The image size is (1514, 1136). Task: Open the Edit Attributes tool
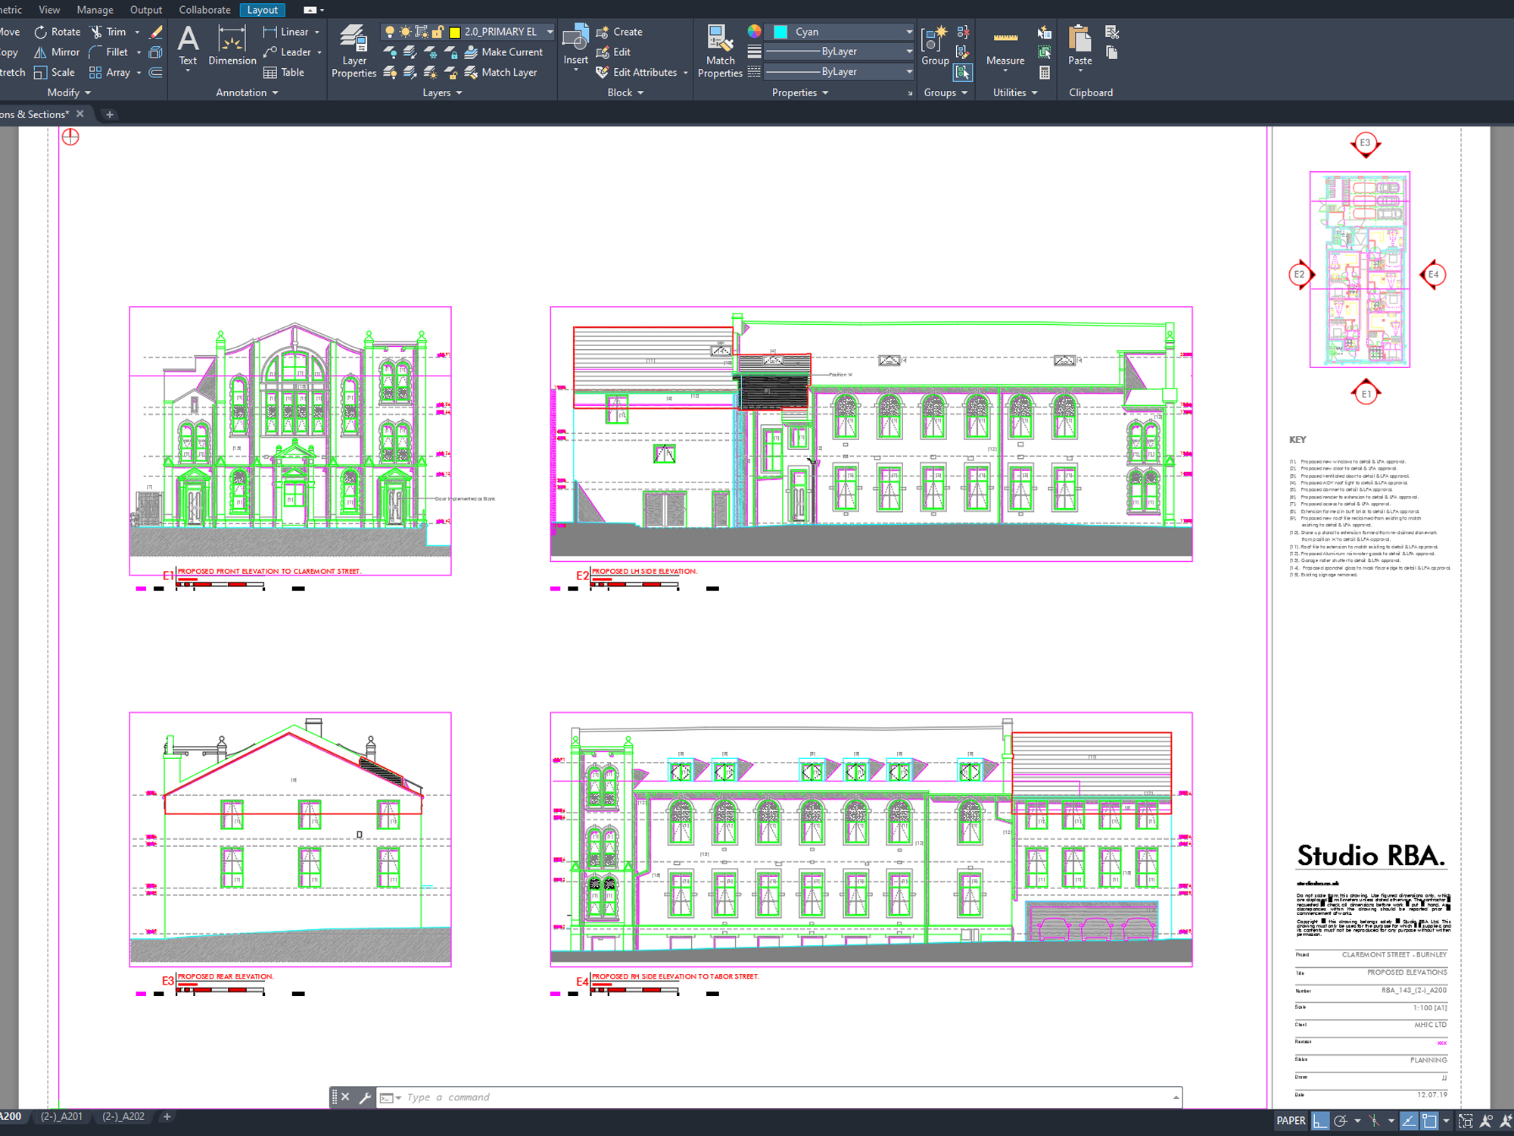pos(640,72)
